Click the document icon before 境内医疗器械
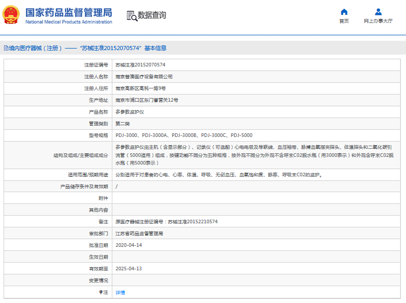406x303 pixels. coord(6,48)
